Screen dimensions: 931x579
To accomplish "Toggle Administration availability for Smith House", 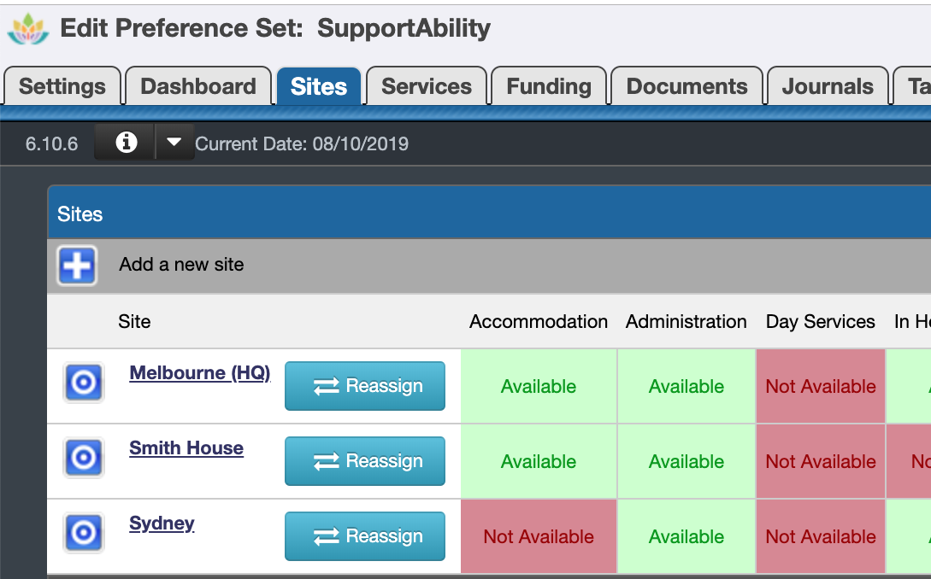I will (686, 461).
